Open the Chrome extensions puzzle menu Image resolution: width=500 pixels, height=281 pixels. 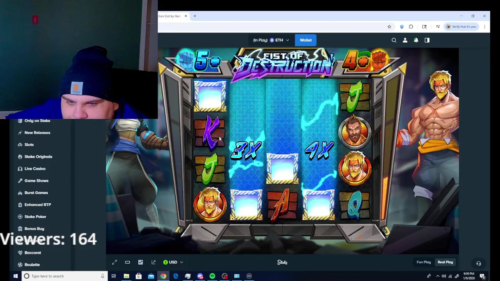click(411, 27)
